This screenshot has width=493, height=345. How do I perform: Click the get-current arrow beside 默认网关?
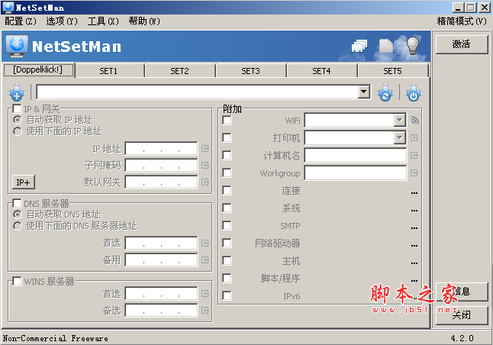[x=205, y=182]
